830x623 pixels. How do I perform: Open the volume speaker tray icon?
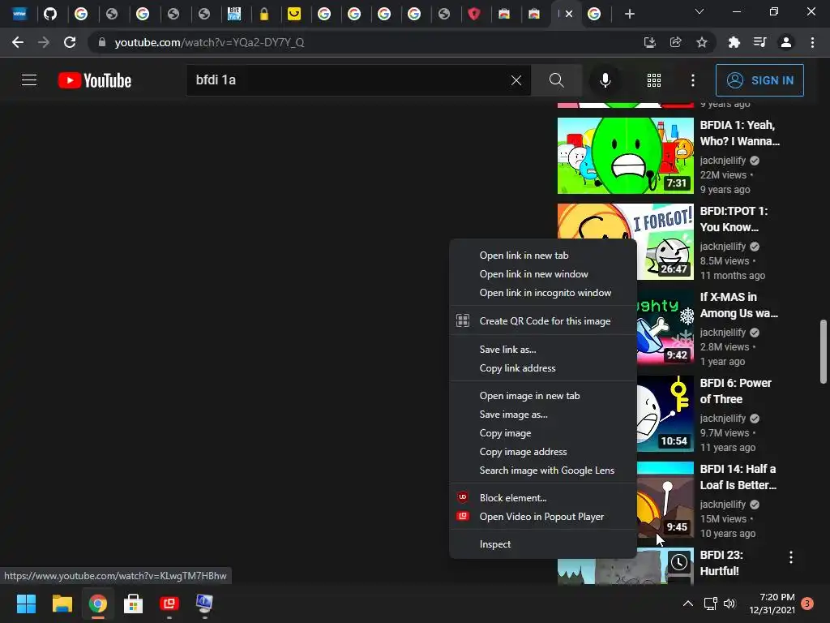click(729, 604)
